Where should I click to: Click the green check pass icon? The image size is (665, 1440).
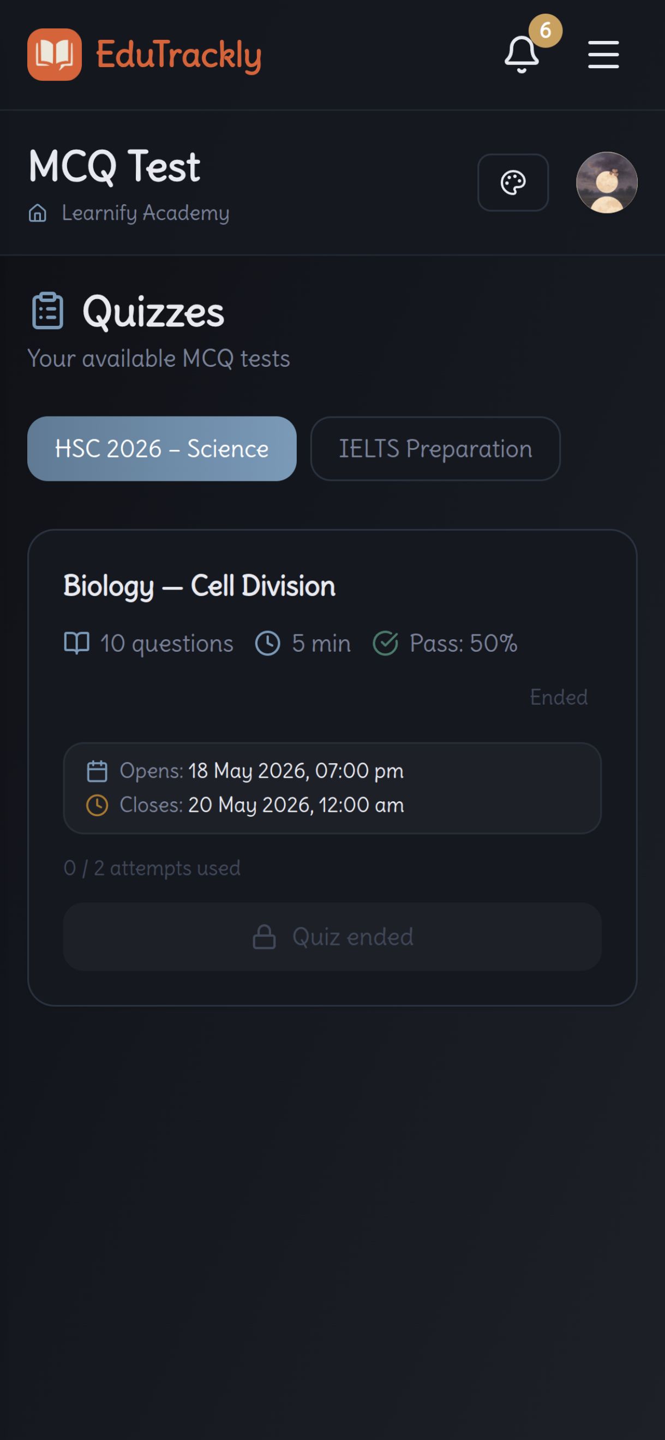[385, 643]
